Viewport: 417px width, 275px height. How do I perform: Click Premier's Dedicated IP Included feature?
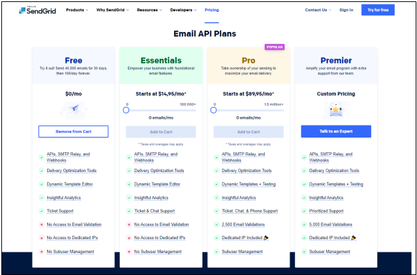click(x=333, y=238)
